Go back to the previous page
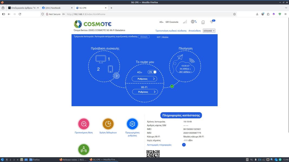This screenshot has height=162, width=289. point(9,14)
